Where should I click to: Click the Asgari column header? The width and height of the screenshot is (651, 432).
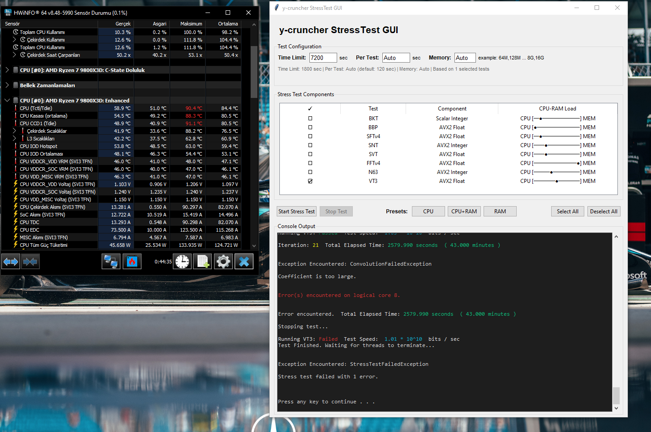tap(152, 24)
